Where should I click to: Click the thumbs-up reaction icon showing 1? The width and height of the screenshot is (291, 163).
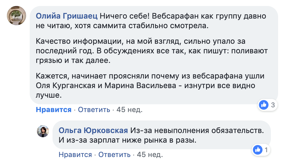point(257,150)
